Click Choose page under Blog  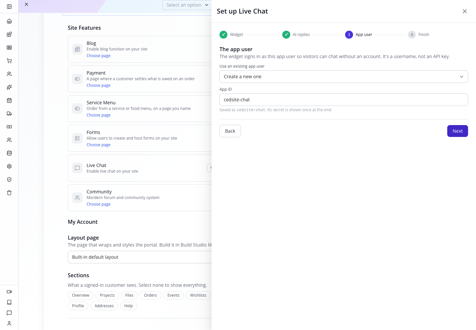click(x=99, y=56)
